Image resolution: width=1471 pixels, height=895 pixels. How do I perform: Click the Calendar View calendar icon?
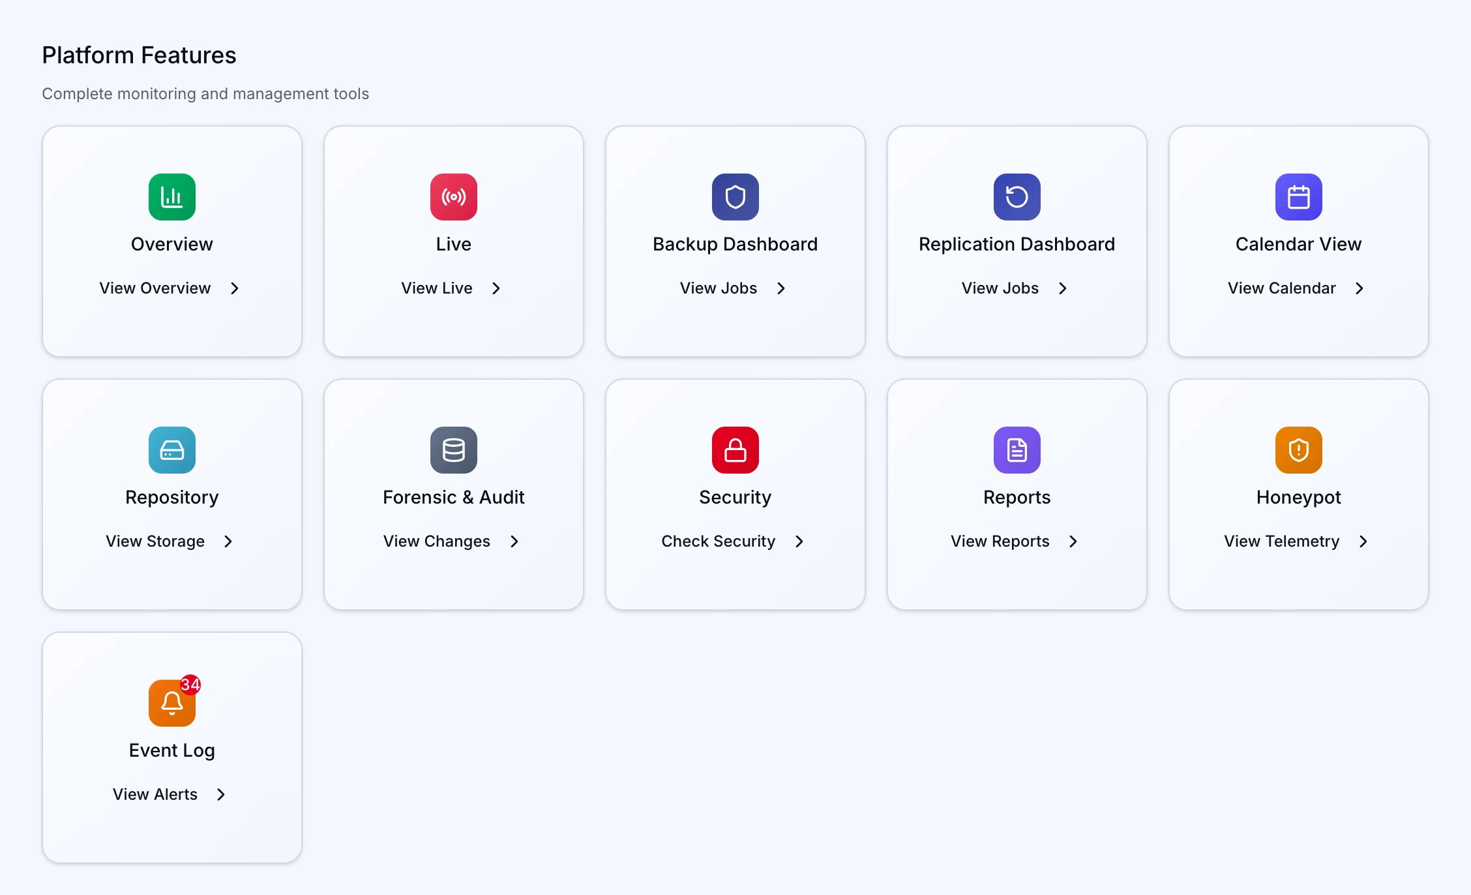pyautogui.click(x=1299, y=197)
